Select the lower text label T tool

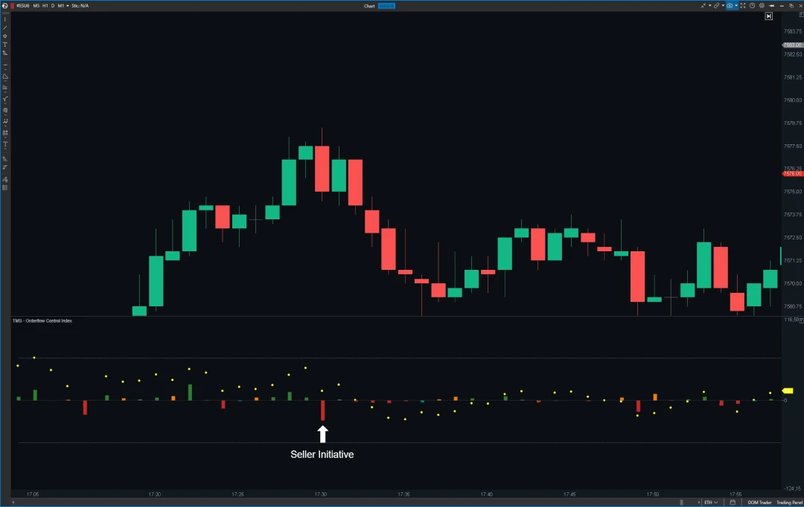5,144
